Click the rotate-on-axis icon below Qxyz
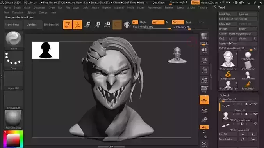Image resolution: width=264 pixels, height=148 pixels. tap(204, 132)
